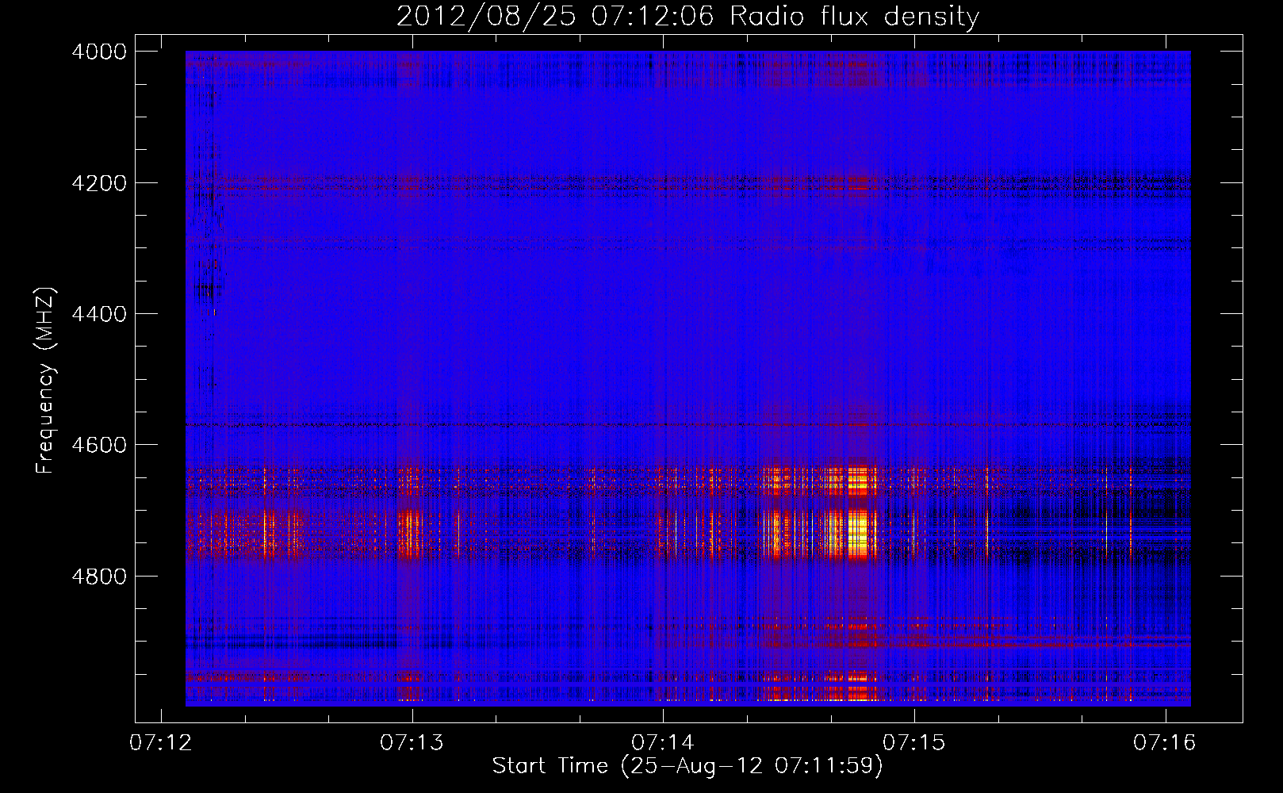Select the 4600 frequency tick label
Screen dimensions: 1283x793
pyautogui.click(x=99, y=445)
